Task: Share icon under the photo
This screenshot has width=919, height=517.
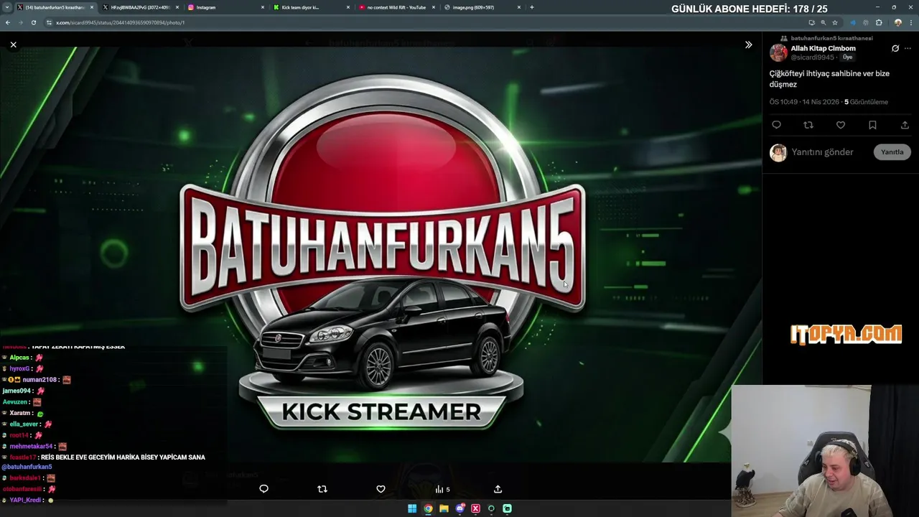Action: (498, 489)
